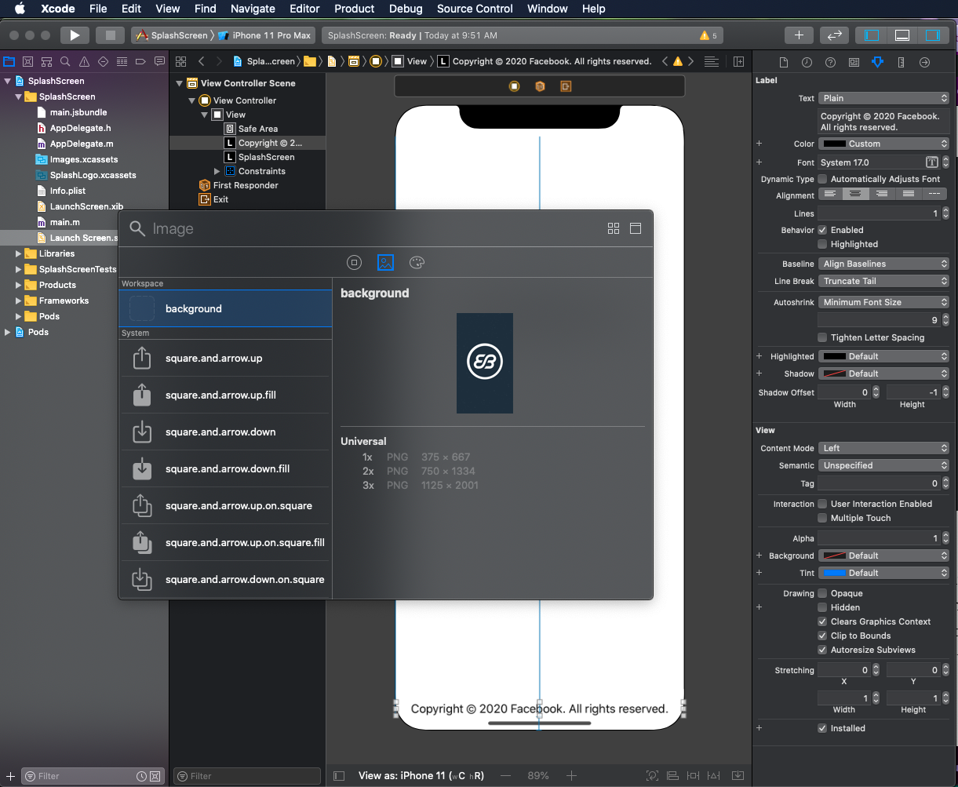Screen dimensions: 958x787
Task: Open the Issue navigator warning icon
Action: pos(84,61)
